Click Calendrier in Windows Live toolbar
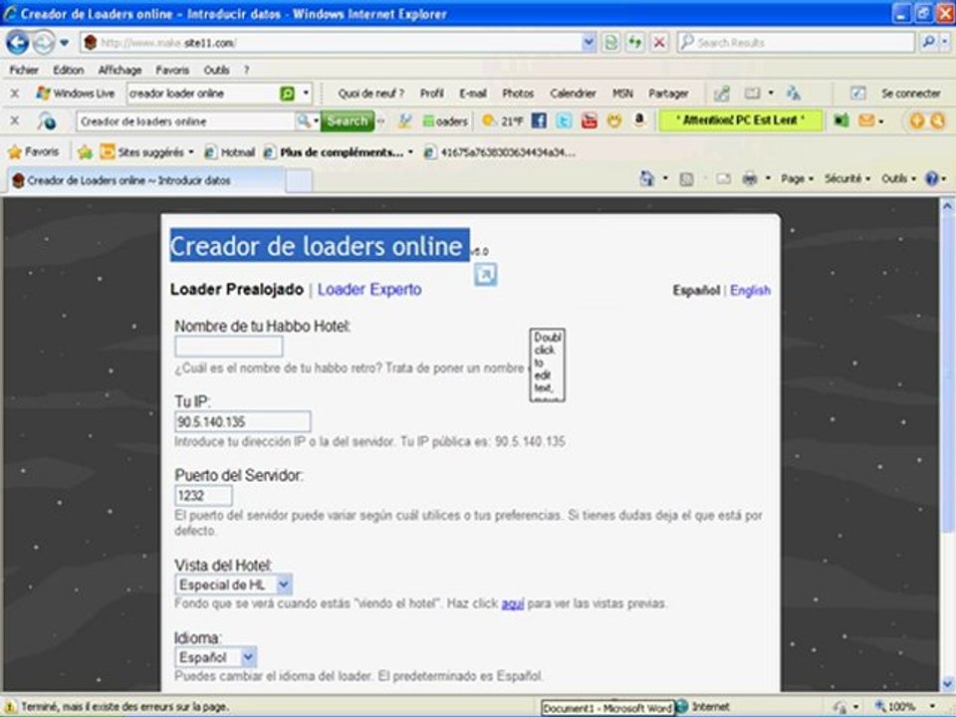Image resolution: width=956 pixels, height=717 pixels. tap(573, 94)
